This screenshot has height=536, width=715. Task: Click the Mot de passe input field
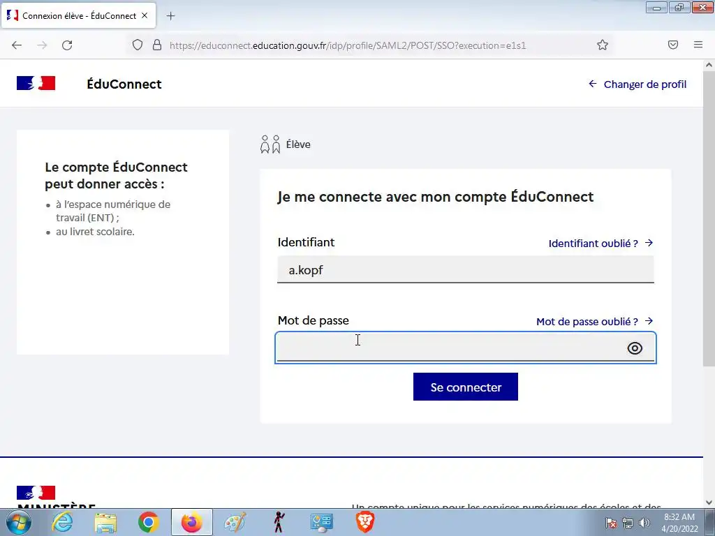pyautogui.click(x=466, y=348)
